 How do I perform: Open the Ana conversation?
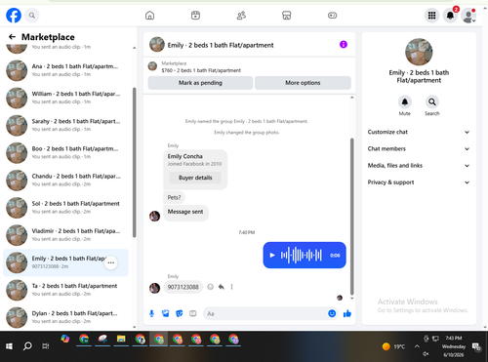pyautogui.click(x=65, y=70)
